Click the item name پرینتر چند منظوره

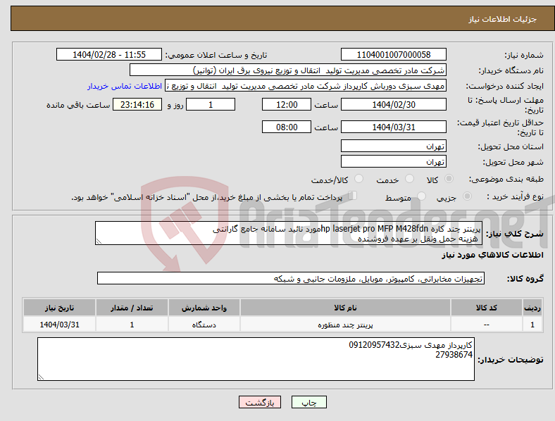click(x=345, y=325)
